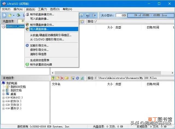Choose 从软盘/硬盘驱动器提取引导扇区...
The width and height of the screenshot is (175, 129).
[x=52, y=35]
